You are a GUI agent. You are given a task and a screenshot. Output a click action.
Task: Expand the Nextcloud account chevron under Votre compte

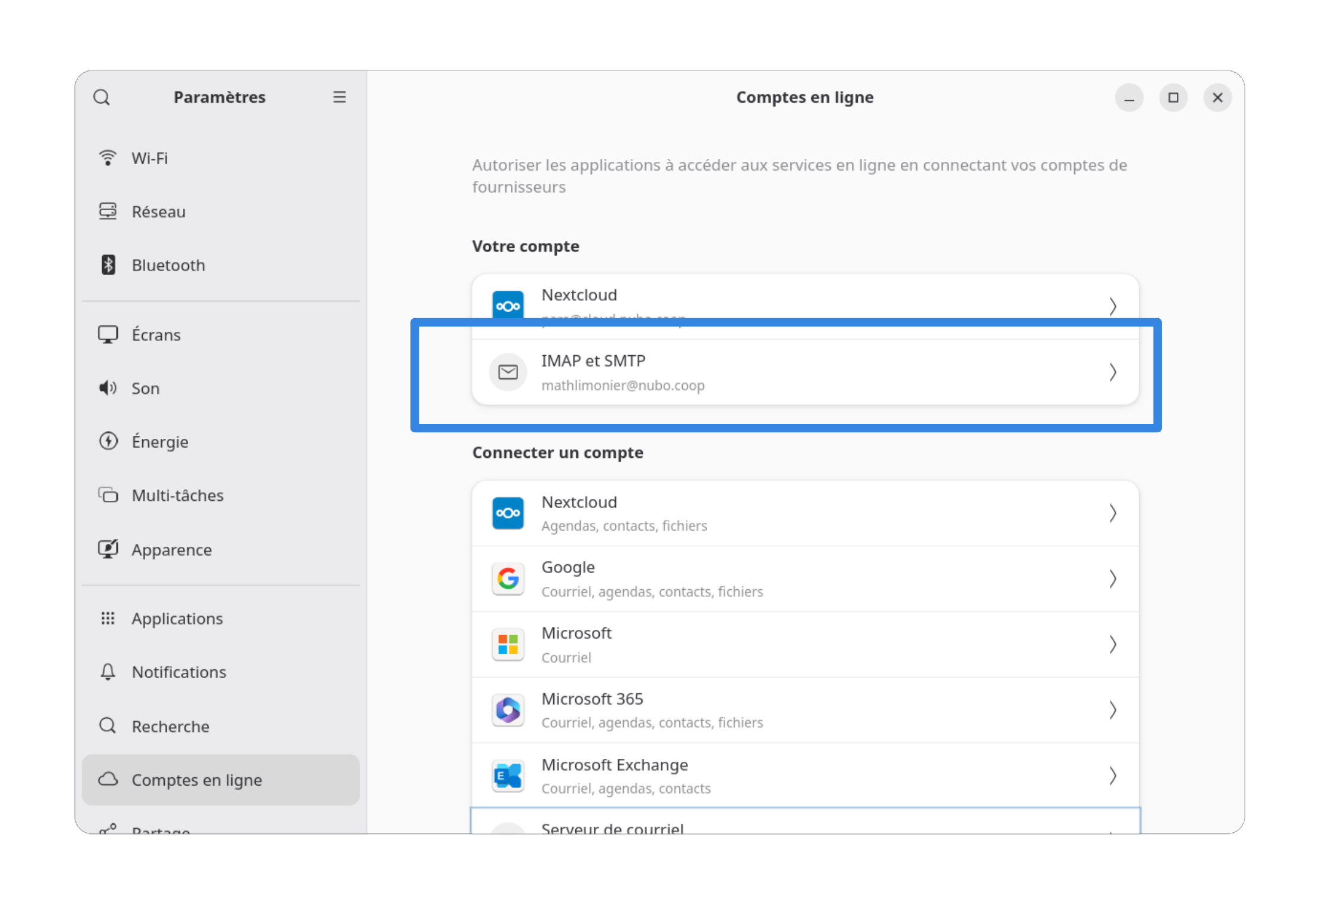1112,306
